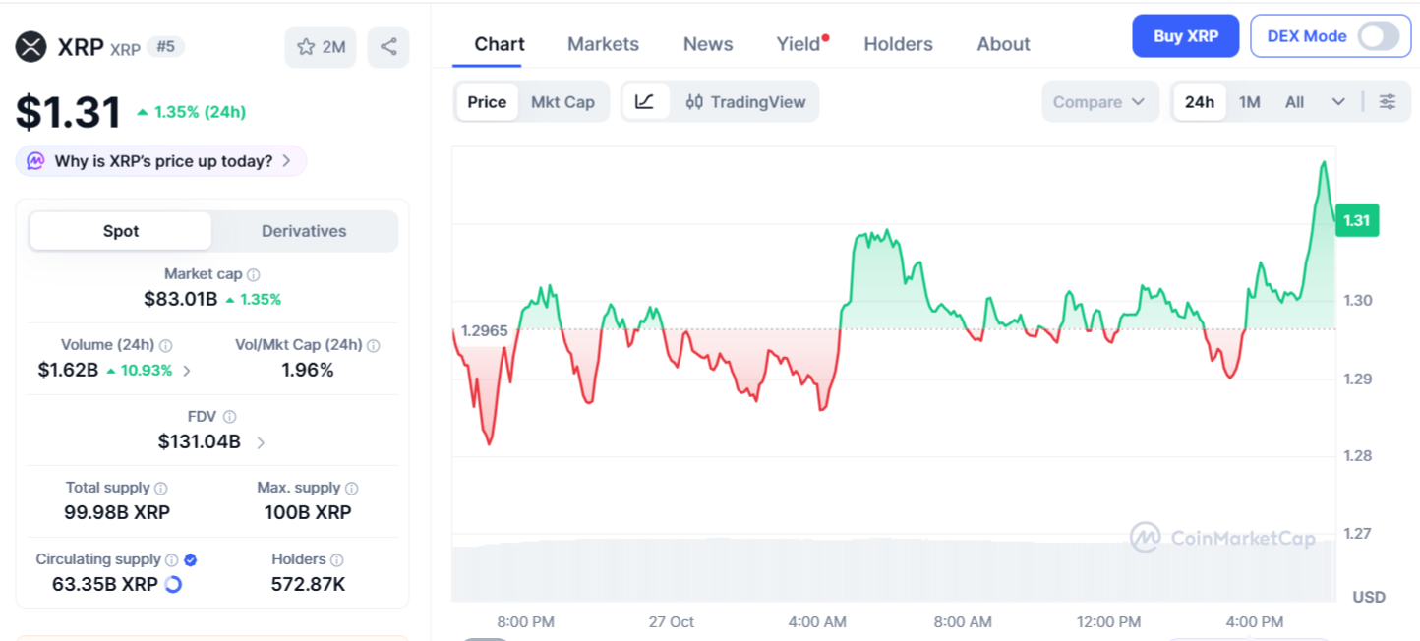Click info icon next to Vol/Mkt Cap (24h)
This screenshot has width=1420, height=641.
click(373, 345)
